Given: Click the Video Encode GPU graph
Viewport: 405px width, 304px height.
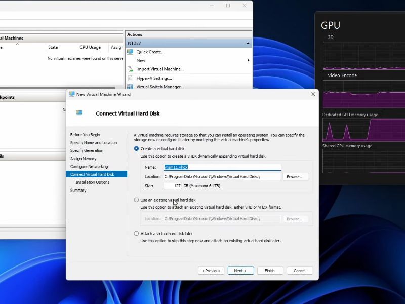Looking at the screenshot, I should pyautogui.click(x=363, y=94).
